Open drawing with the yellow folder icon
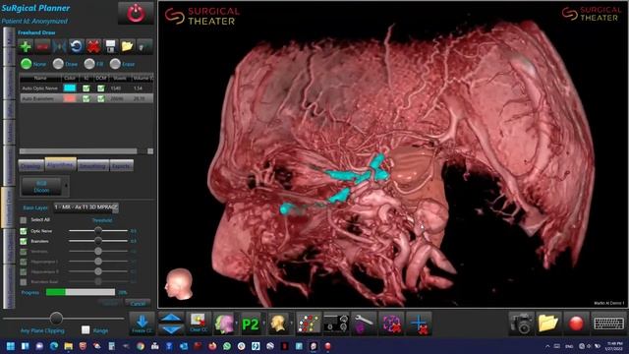Image resolution: width=629 pixels, height=354 pixels. 127,46
